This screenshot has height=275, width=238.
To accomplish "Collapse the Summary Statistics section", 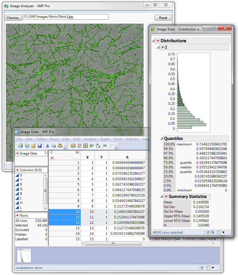I will [x=161, y=197].
